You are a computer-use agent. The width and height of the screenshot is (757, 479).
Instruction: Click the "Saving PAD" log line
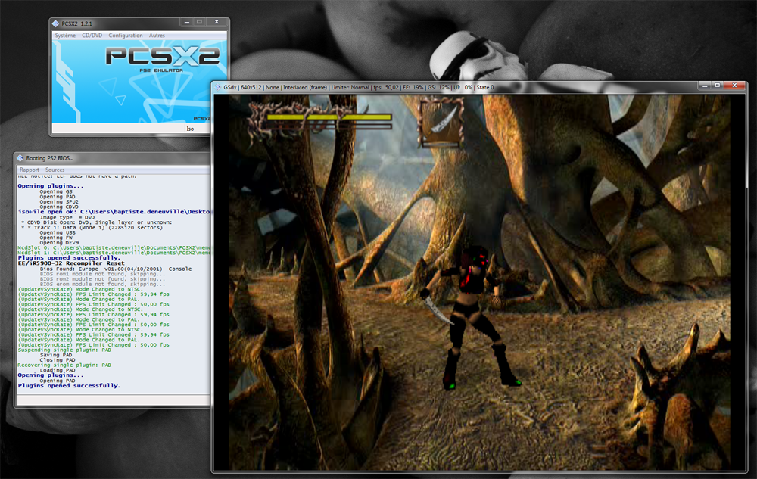pyautogui.click(x=58, y=355)
